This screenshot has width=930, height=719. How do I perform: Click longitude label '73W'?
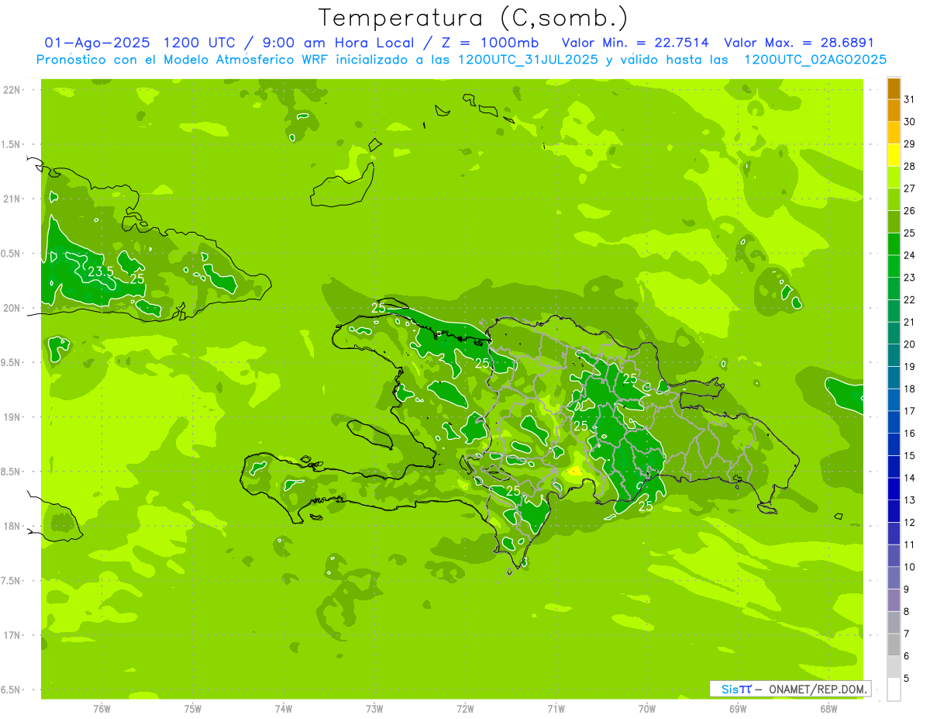pyautogui.click(x=374, y=709)
